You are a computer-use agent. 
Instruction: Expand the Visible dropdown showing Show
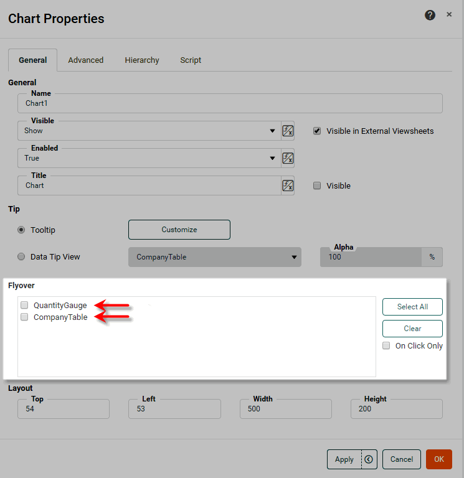click(272, 131)
